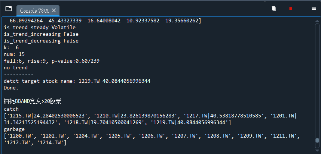321x154 pixels.
Task: Place cursor on 'is_trend_steady Volatile' line
Action: tap(40, 27)
